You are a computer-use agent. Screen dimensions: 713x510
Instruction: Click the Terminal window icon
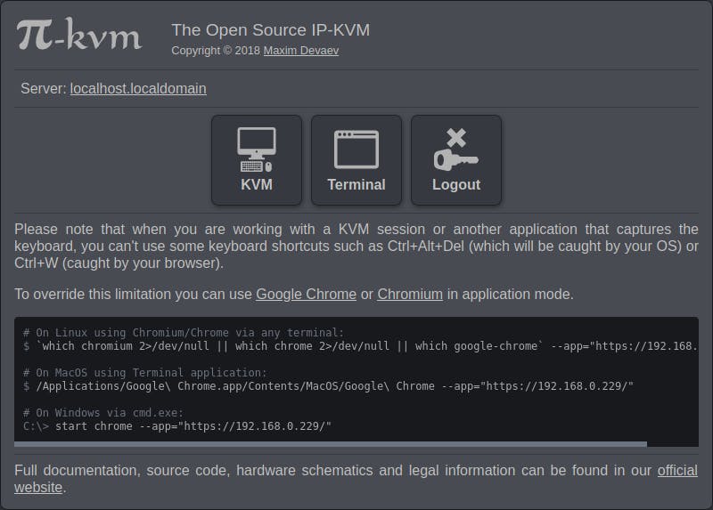click(356, 150)
